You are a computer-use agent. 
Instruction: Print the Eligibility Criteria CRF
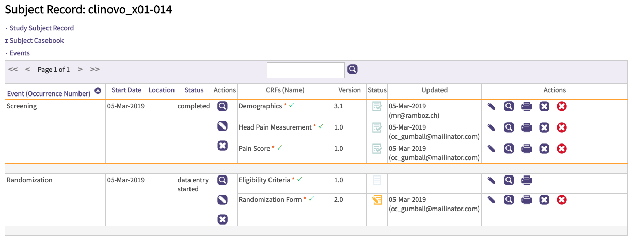(526, 180)
